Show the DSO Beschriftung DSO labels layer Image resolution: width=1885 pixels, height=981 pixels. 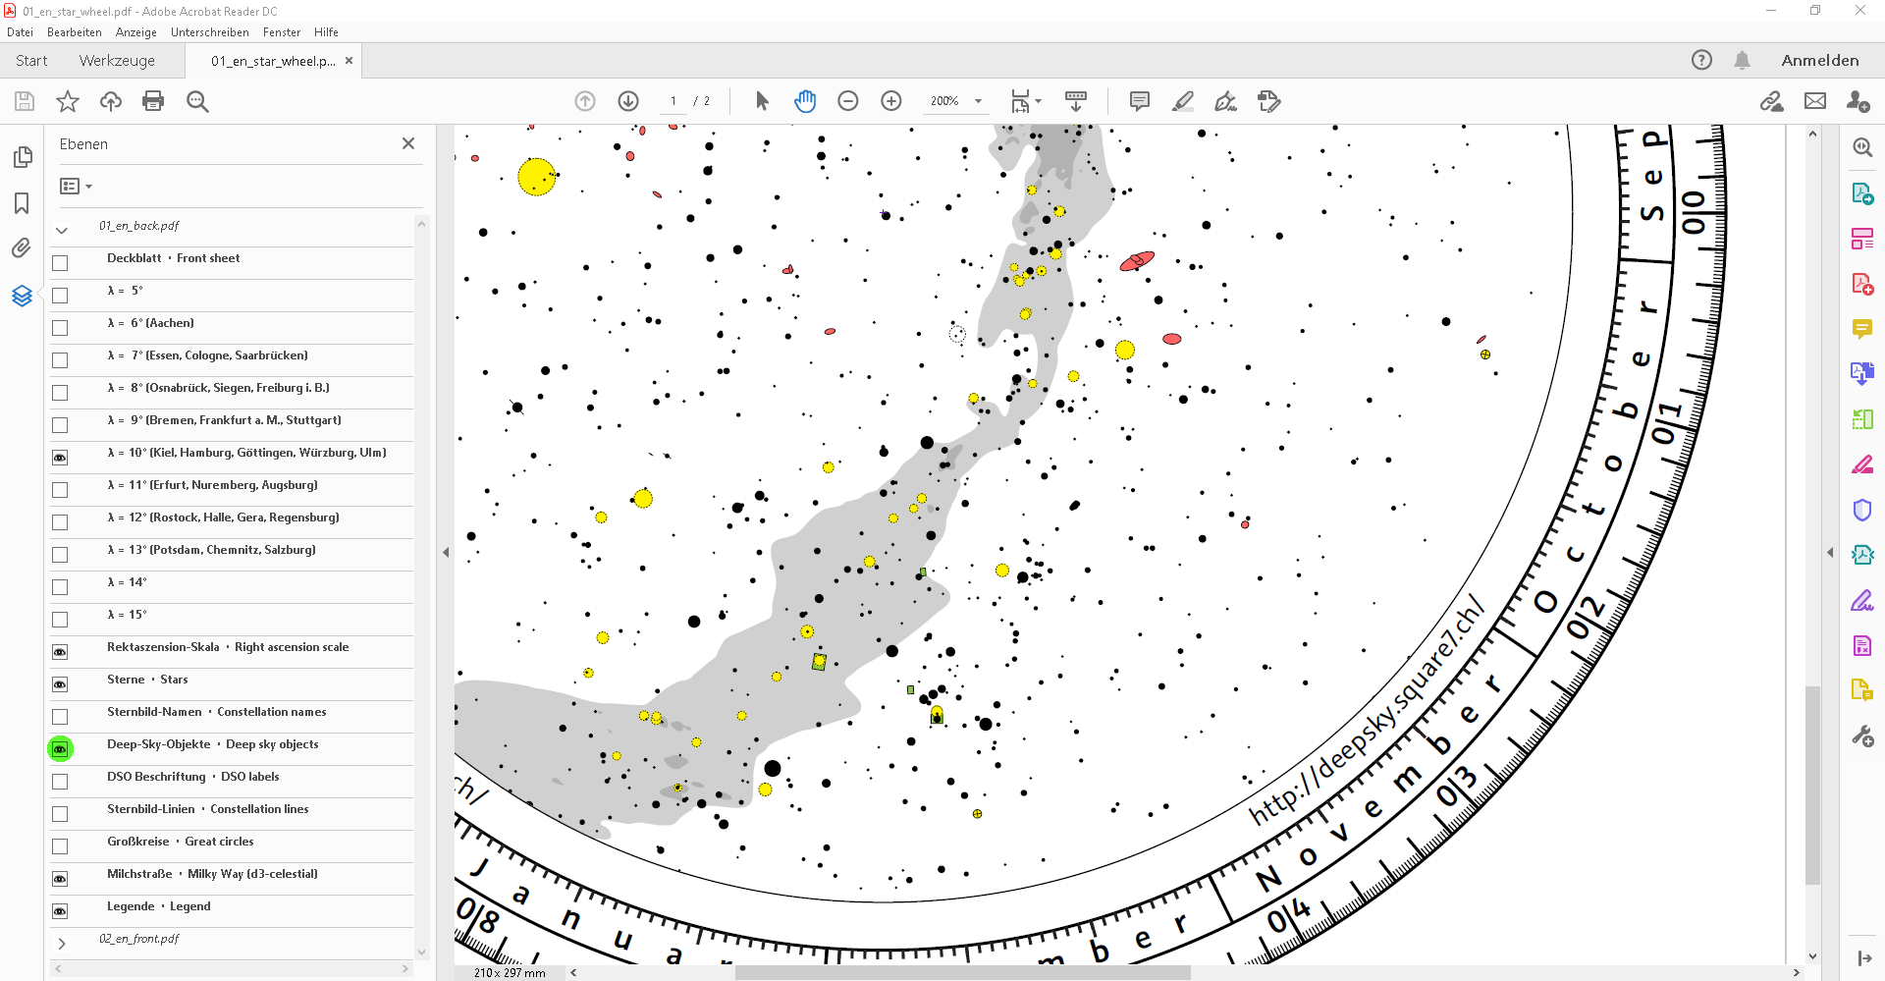tap(60, 782)
